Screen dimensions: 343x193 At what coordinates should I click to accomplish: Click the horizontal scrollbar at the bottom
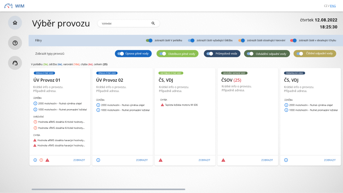pos(108,189)
